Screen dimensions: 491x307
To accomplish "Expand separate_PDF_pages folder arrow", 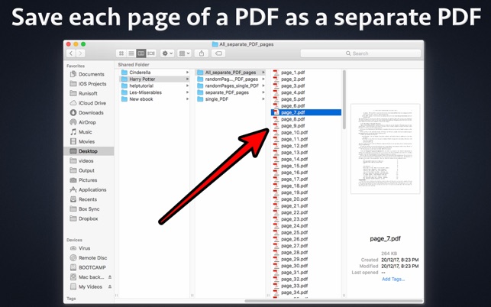I will (263, 92).
